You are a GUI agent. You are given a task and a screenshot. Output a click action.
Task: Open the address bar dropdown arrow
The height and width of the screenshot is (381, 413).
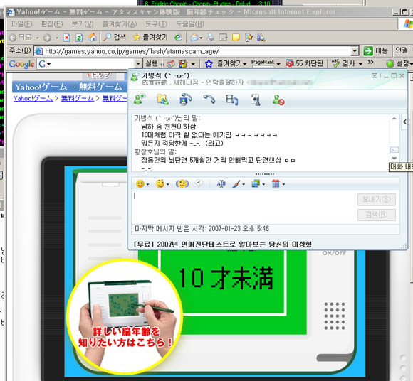[355, 51]
